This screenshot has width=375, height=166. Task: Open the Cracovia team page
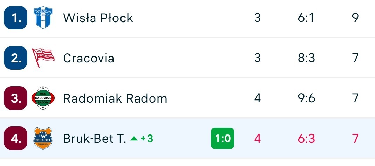[x=89, y=58]
